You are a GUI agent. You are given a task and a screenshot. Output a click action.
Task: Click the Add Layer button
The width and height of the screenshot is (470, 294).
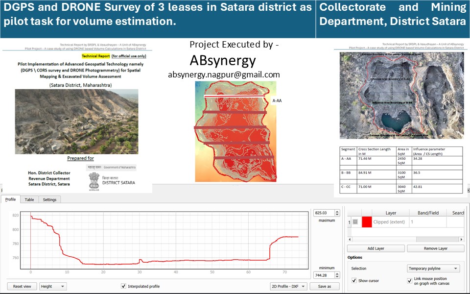[x=376, y=248]
